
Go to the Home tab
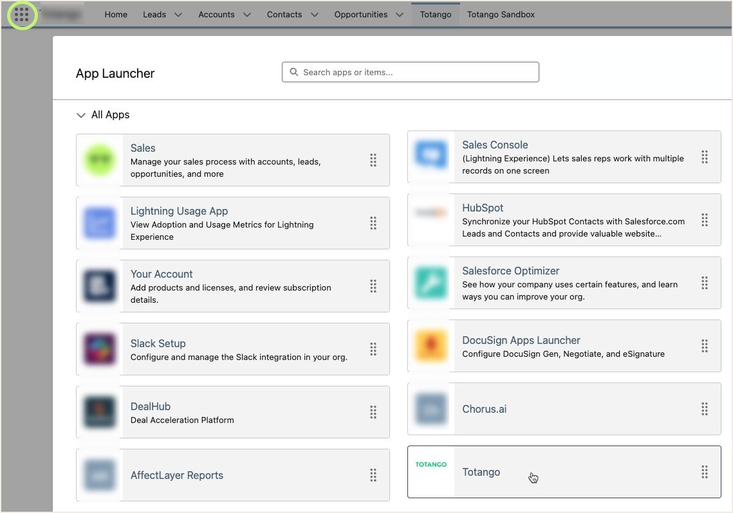pos(116,15)
